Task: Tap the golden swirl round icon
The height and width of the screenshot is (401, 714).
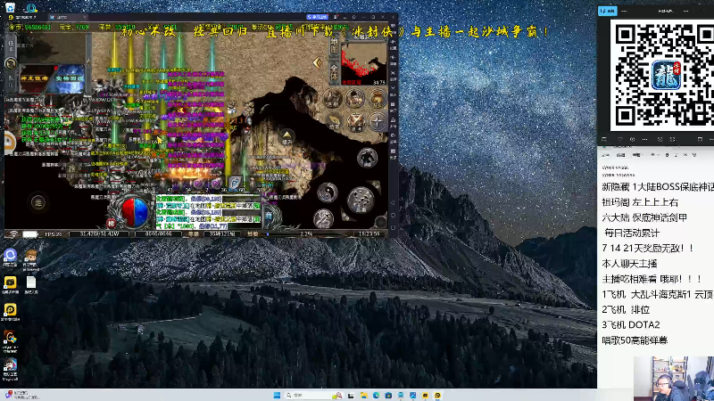Action: point(377,99)
